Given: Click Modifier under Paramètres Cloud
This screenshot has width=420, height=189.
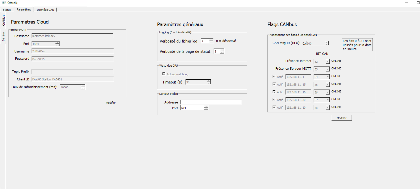Looking at the screenshot, I should click(111, 103).
